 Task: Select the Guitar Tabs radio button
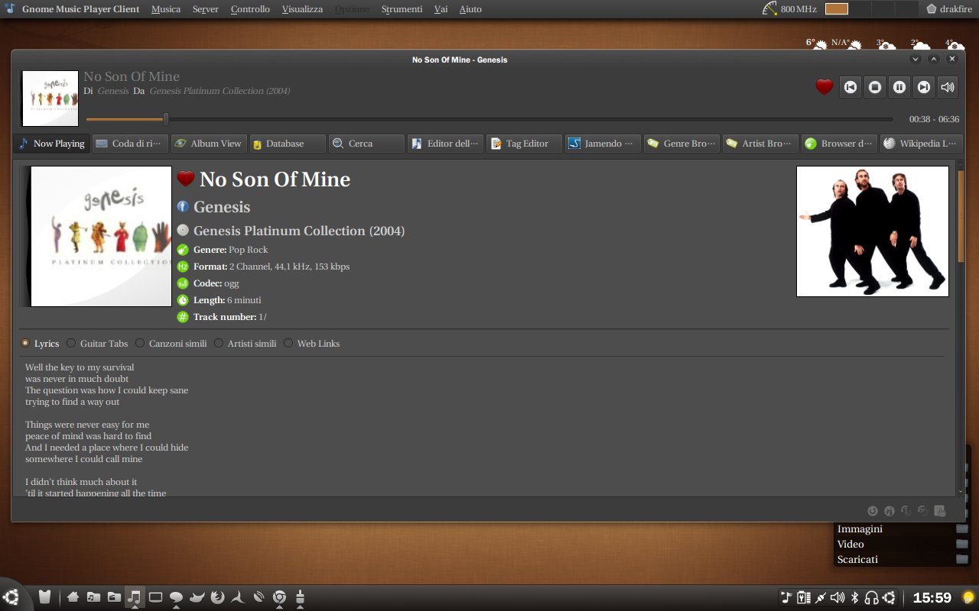click(72, 344)
